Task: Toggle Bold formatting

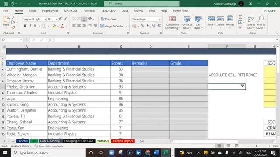Action: [25, 26]
